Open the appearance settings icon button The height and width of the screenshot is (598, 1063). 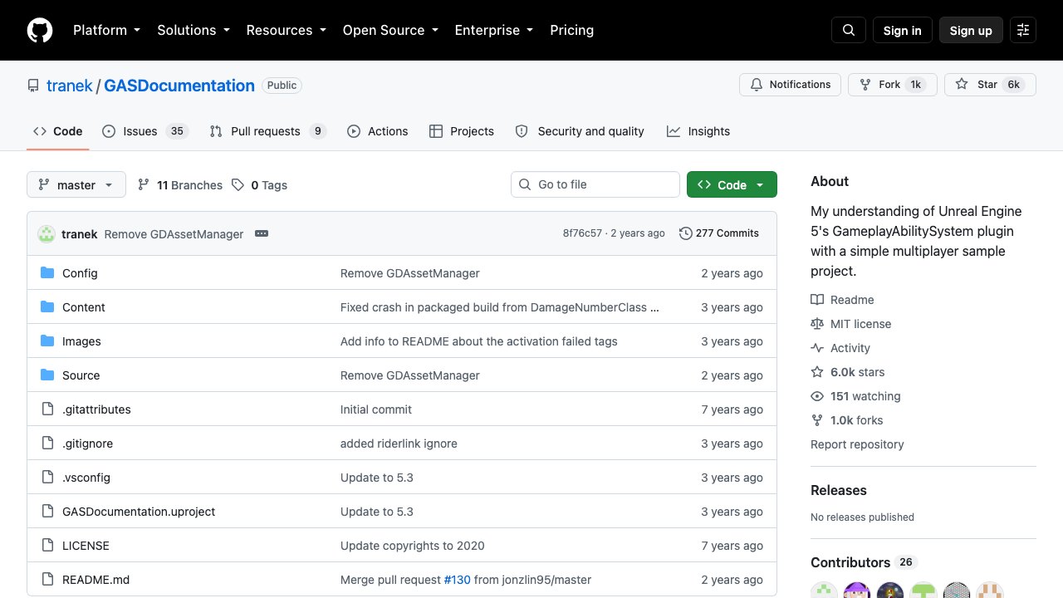1023,30
